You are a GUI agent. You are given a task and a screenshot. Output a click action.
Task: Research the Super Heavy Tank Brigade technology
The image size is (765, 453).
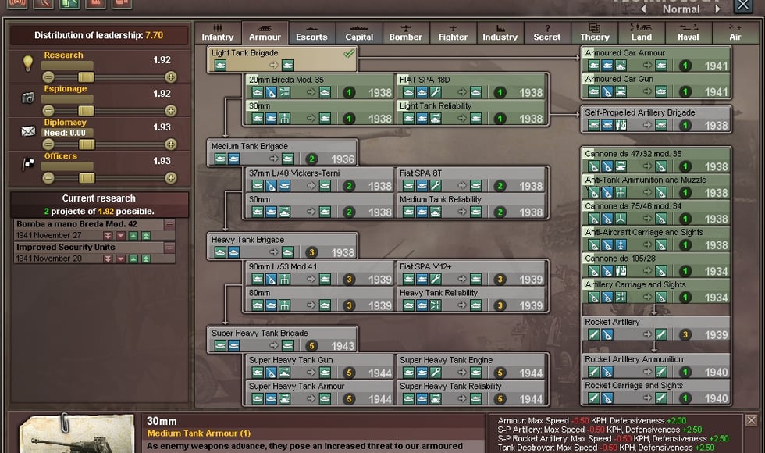click(x=283, y=339)
